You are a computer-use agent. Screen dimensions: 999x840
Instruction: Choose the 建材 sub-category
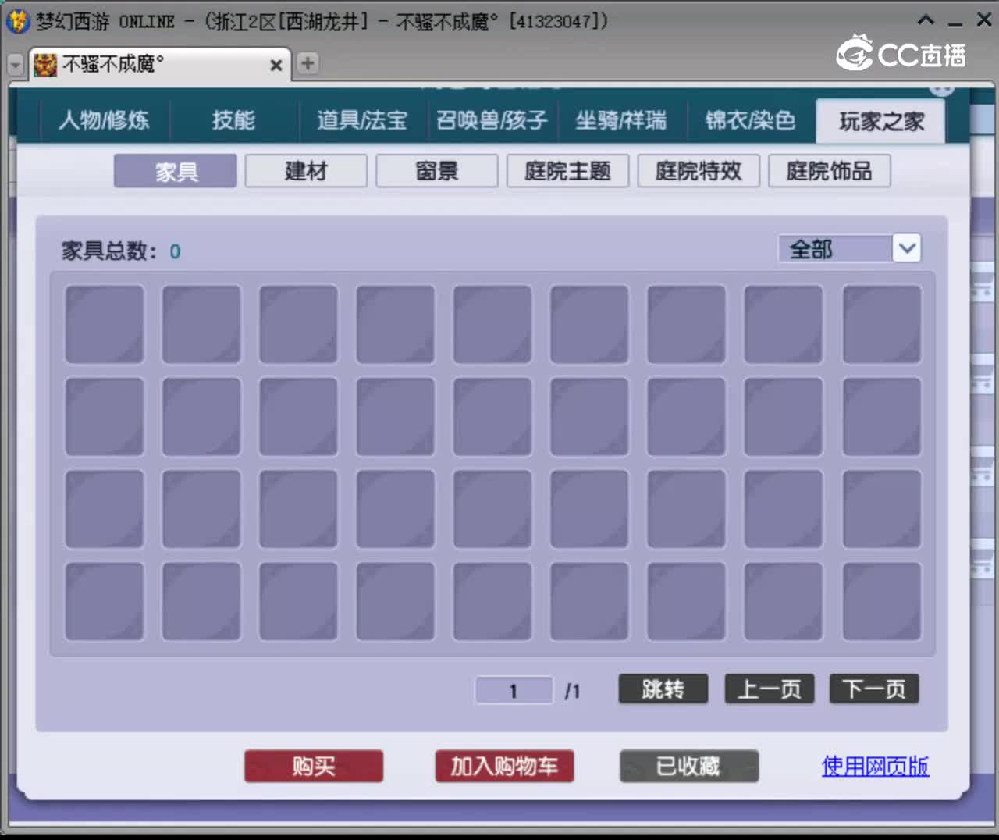tap(306, 171)
